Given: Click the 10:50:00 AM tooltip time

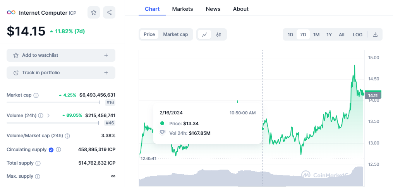Looking at the screenshot, I should tap(243, 113).
